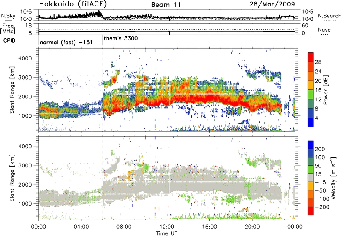Select 'normal (fast) -151' CPID text

66,42
